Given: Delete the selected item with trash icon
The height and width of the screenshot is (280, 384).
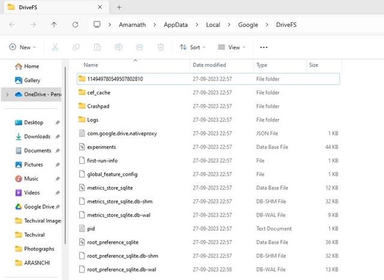Looking at the screenshot, I should point(161,47).
